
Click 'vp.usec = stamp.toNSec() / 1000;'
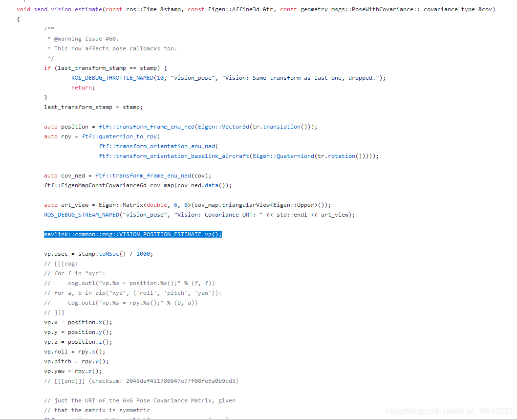pos(99,254)
